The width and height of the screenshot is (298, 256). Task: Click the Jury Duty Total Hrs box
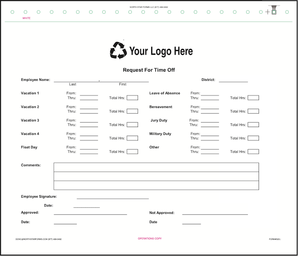(x=254, y=125)
